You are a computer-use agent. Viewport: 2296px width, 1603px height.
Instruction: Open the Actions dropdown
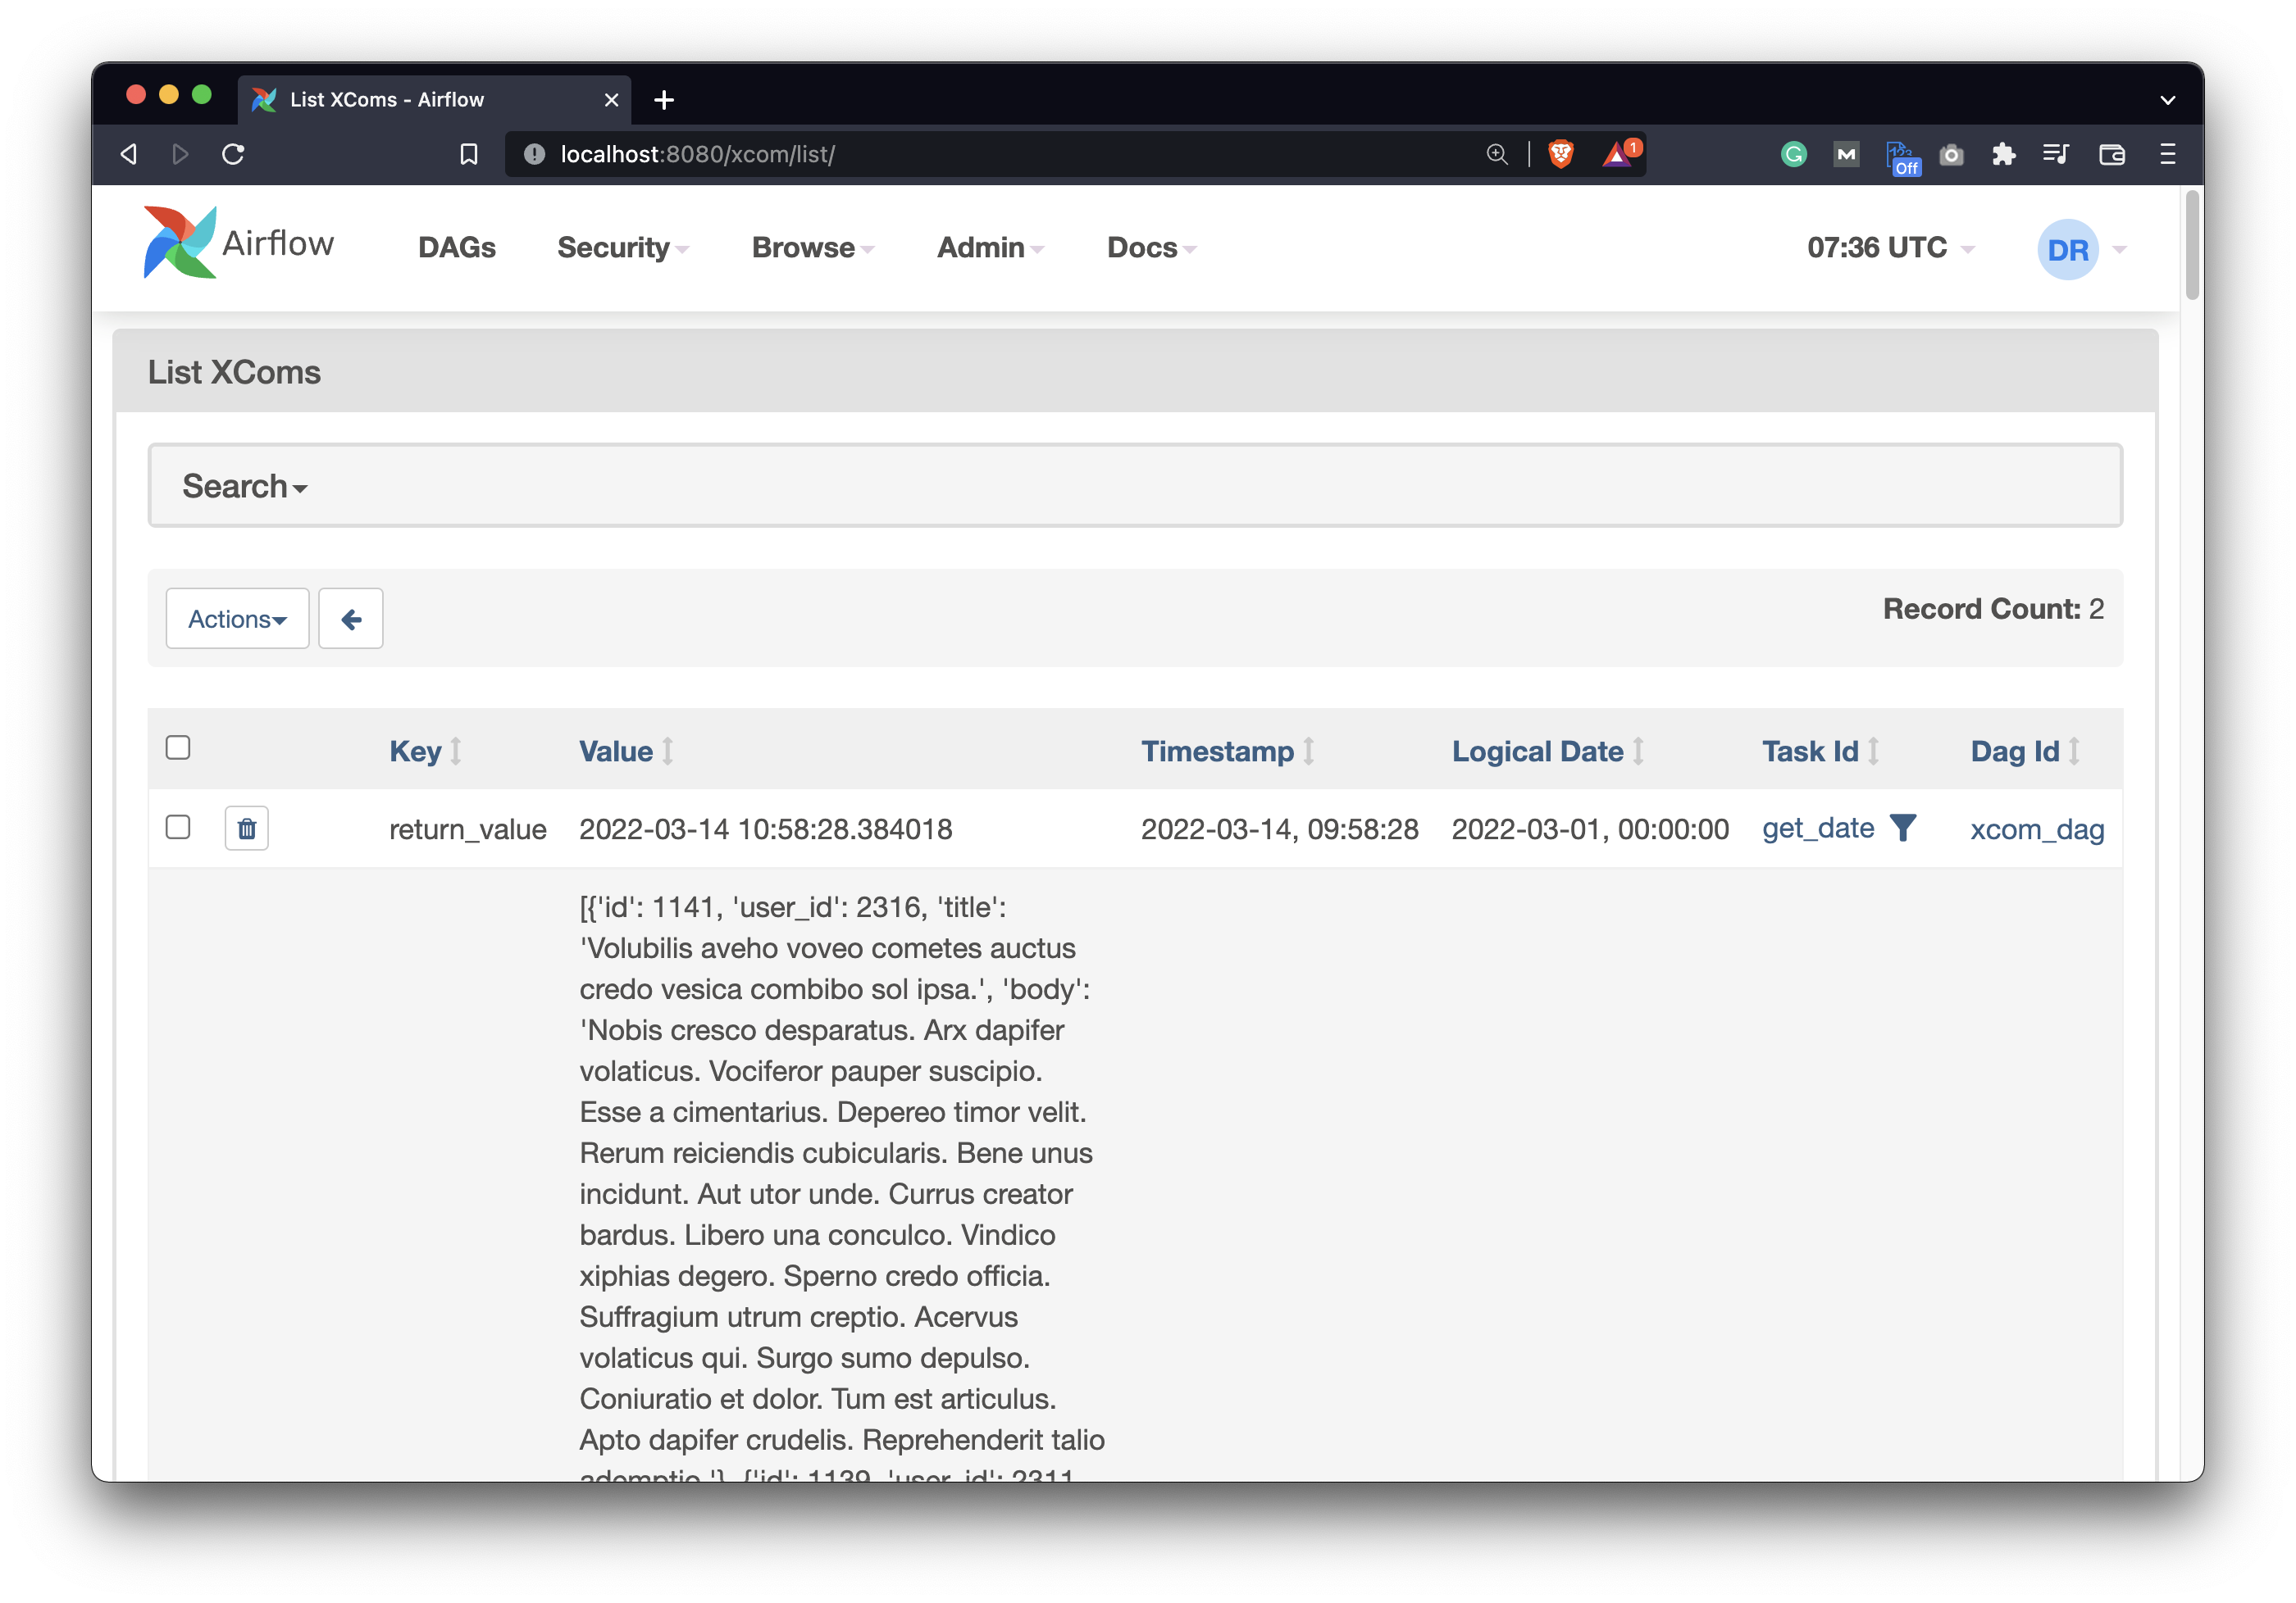(x=237, y=619)
